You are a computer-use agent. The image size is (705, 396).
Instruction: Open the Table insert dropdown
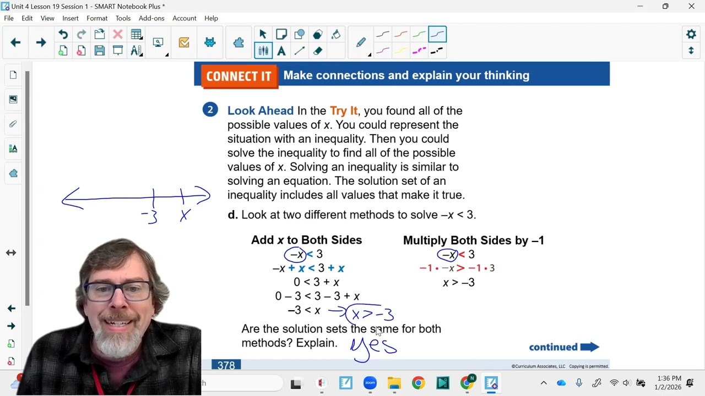137,35
